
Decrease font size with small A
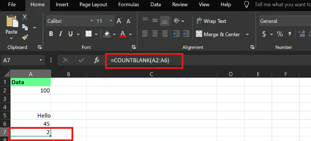(129, 21)
